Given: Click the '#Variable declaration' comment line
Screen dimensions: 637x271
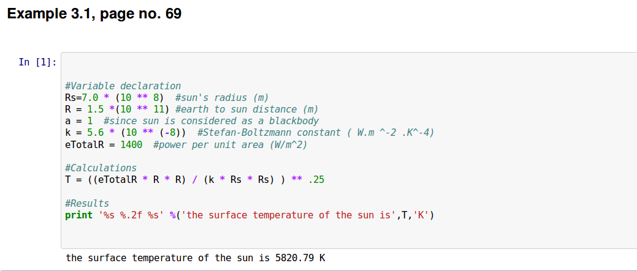Looking at the screenshot, I should coord(123,86).
